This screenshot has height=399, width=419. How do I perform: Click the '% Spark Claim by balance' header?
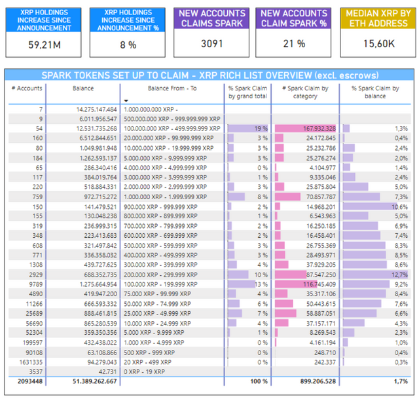tap(375, 92)
